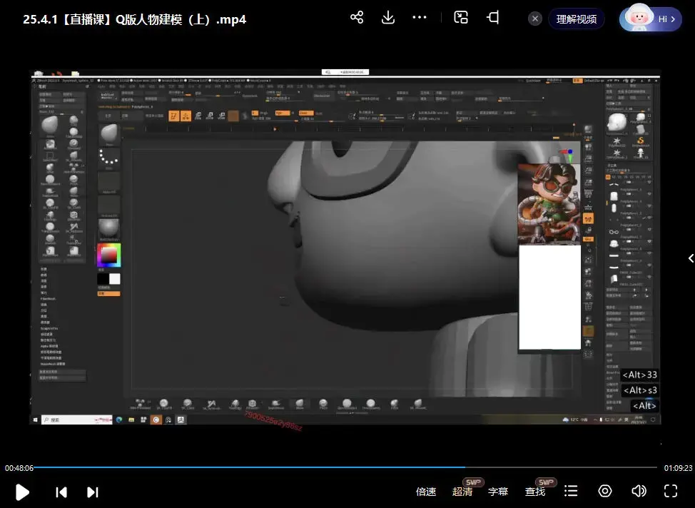This screenshot has height=508, width=695.
Task: Open the three-dot more options menu
Action: tap(420, 18)
